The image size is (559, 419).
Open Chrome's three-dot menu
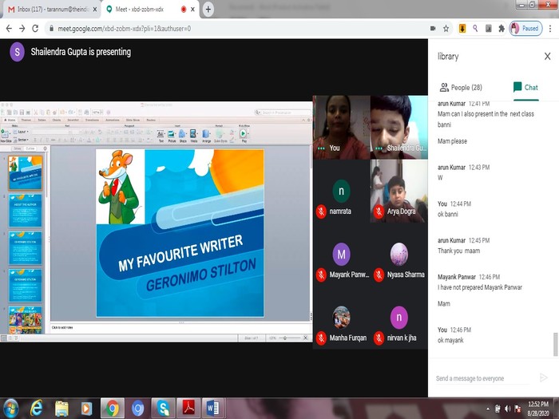coord(550,29)
